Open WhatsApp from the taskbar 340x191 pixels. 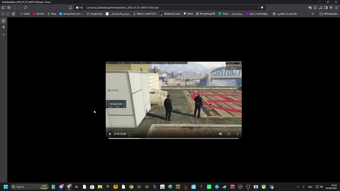click(x=209, y=187)
